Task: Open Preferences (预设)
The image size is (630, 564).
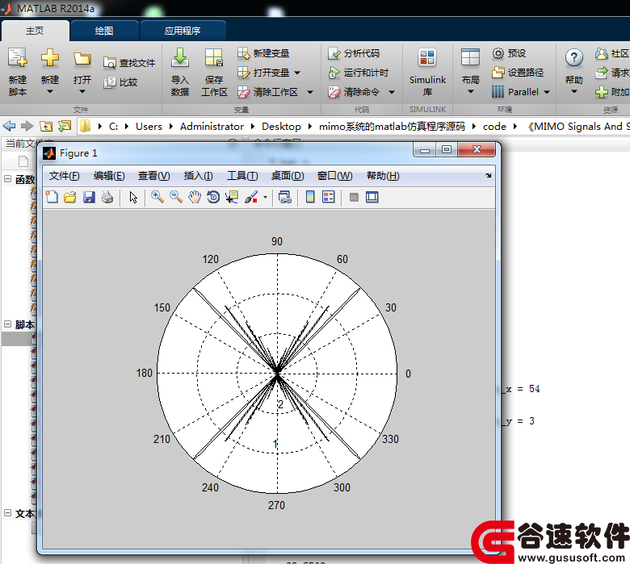Action: point(509,53)
